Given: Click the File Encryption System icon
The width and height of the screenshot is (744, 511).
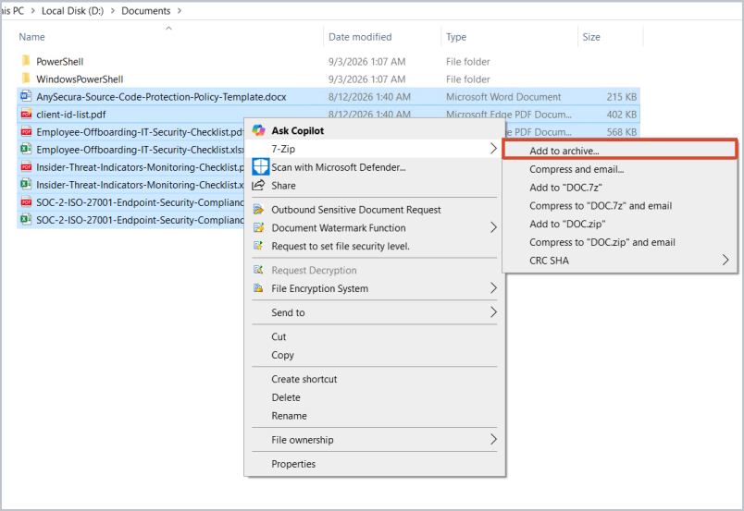Looking at the screenshot, I should click(x=258, y=288).
